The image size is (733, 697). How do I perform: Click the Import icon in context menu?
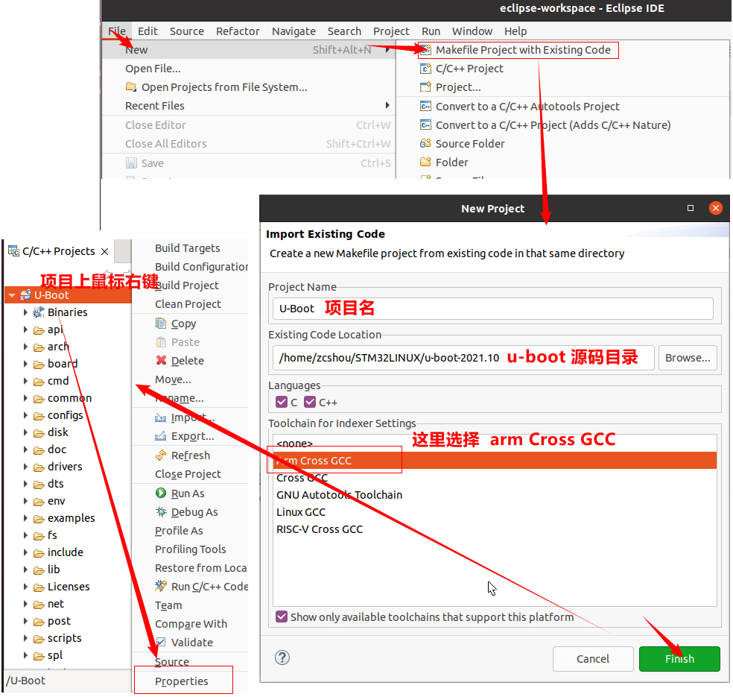(161, 417)
